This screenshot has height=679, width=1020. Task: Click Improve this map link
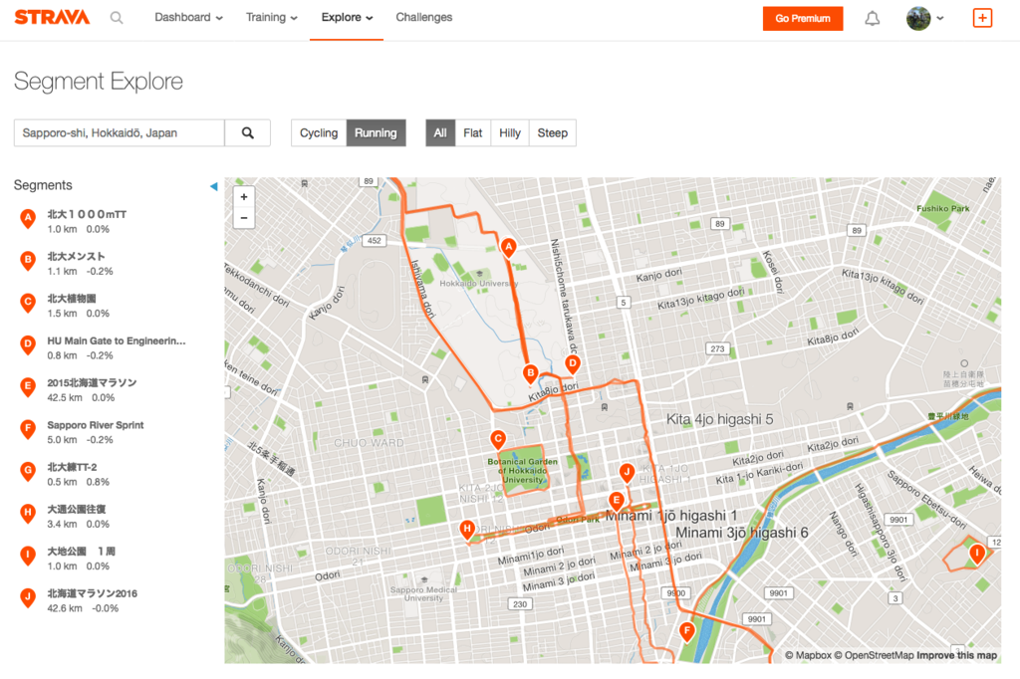coord(957,655)
